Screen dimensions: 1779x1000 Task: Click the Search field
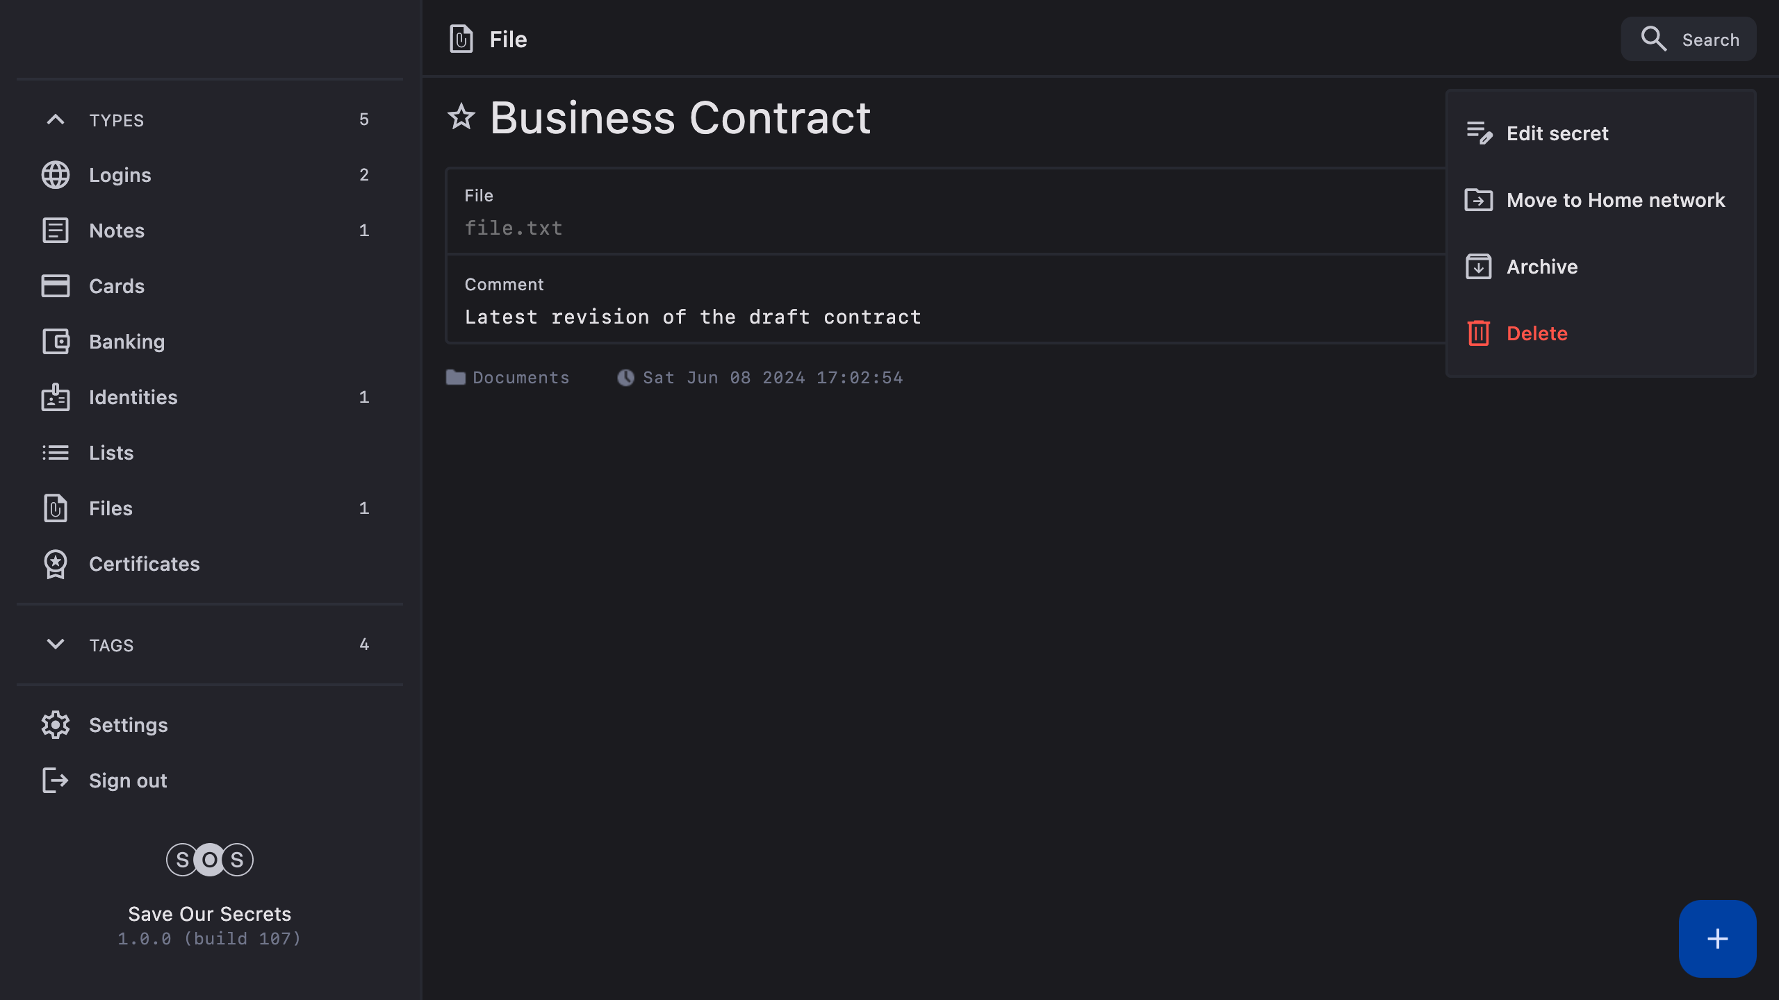(x=1689, y=40)
